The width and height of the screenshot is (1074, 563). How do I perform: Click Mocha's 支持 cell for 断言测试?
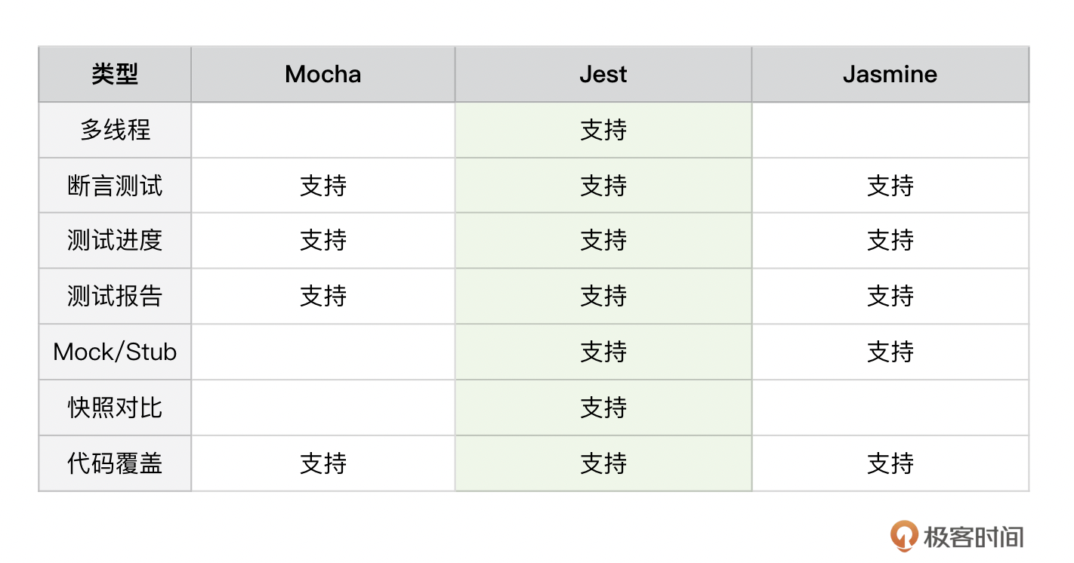(x=323, y=186)
